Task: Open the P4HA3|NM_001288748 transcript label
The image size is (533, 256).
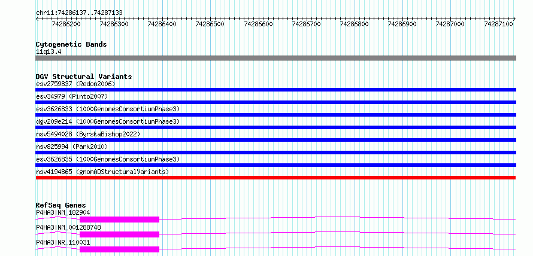Action: pyautogui.click(x=68, y=227)
